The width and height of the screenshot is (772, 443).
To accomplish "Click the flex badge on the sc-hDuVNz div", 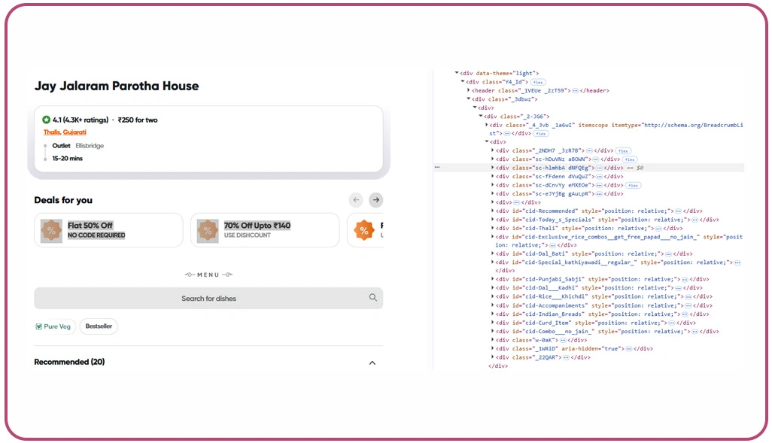I will pos(629,159).
